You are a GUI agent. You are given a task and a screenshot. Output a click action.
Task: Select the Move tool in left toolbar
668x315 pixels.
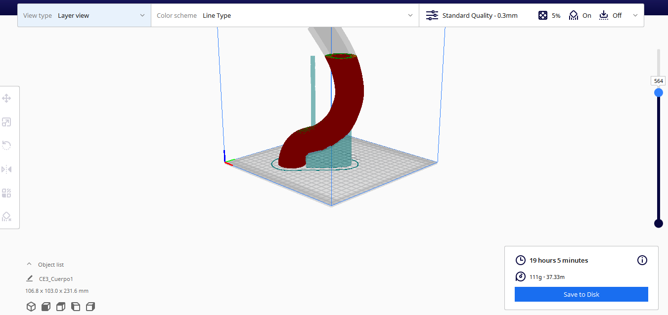pos(6,98)
